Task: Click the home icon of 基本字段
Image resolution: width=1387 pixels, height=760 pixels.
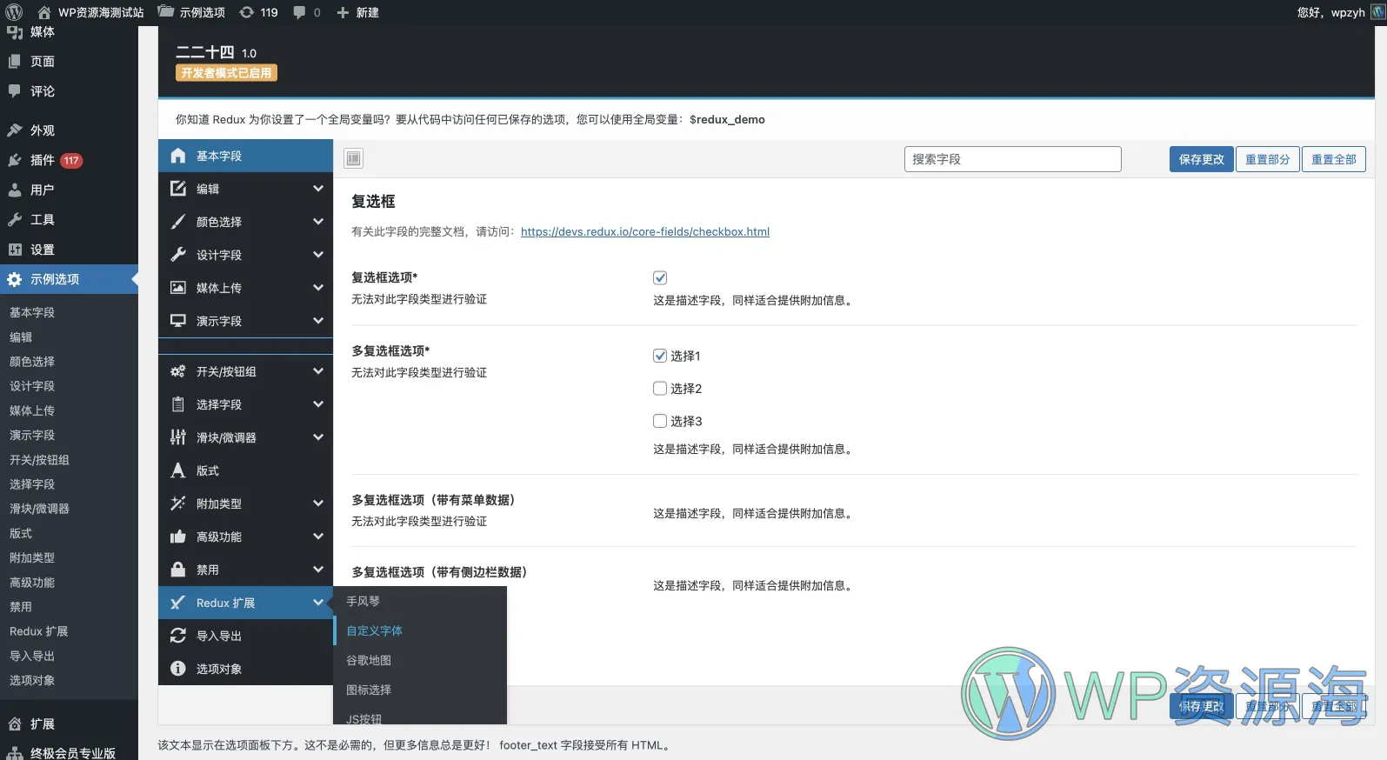Action: point(178,156)
